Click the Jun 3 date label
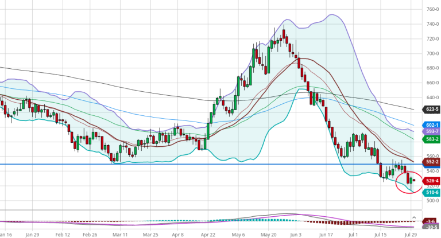Screen dimensions: 441x238 (x=296, y=235)
